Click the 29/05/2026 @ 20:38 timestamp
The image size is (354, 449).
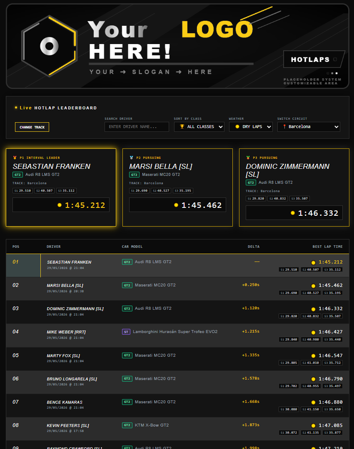pyautogui.click(x=65, y=291)
